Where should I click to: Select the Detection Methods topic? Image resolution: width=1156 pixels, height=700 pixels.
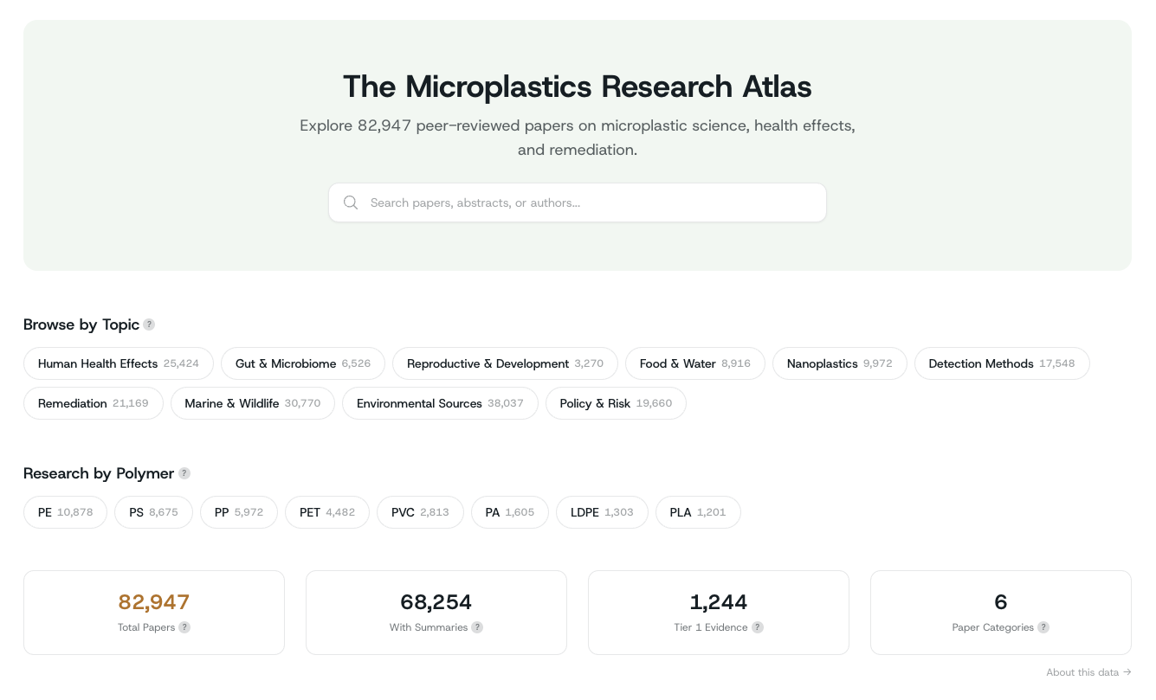point(1001,363)
